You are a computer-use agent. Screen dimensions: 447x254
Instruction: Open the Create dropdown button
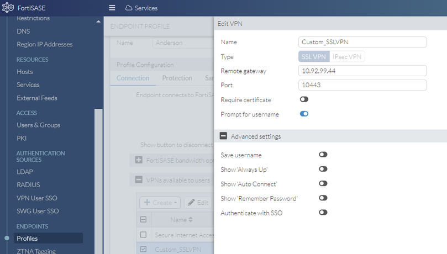click(x=160, y=203)
